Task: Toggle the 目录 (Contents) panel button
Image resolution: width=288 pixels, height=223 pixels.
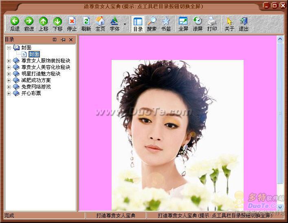Action: (x=138, y=24)
